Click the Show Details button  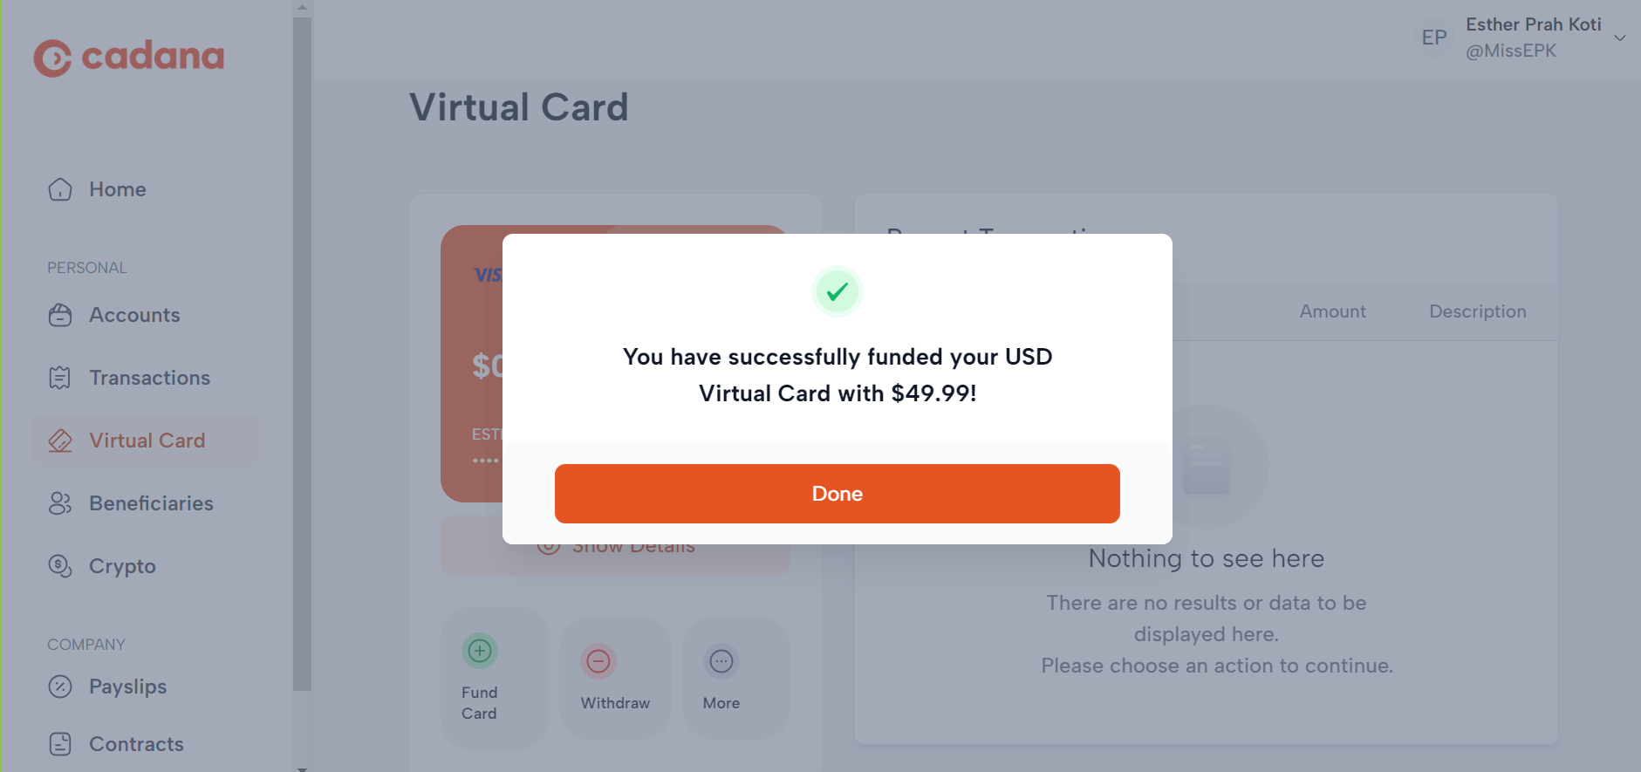pos(616,545)
